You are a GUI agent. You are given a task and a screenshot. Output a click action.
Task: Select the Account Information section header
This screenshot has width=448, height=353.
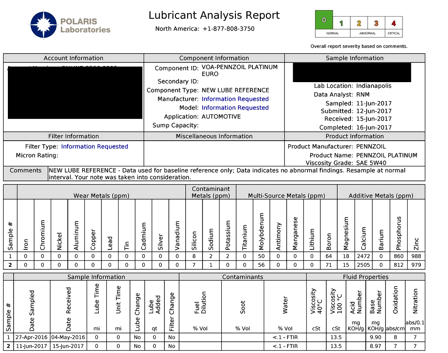point(73,58)
